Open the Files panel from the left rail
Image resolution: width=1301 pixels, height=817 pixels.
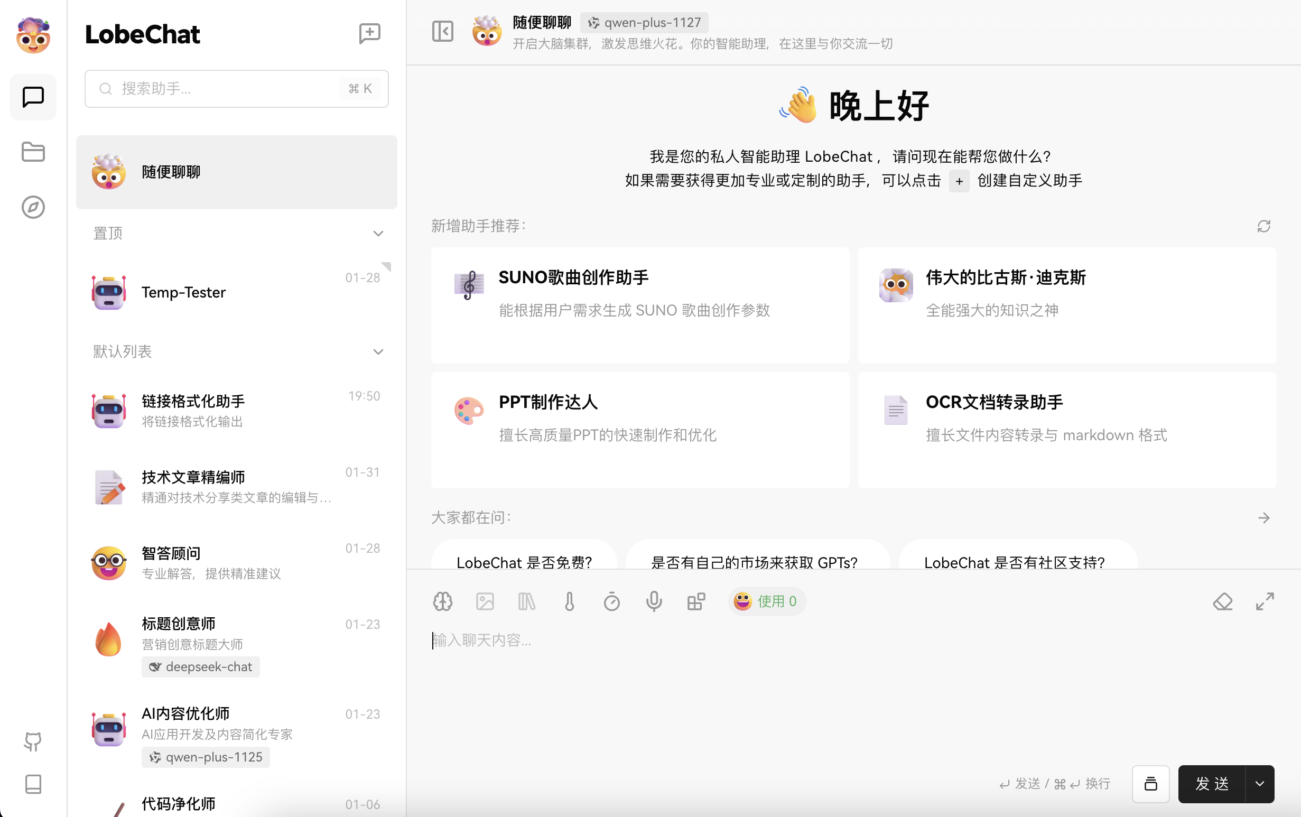point(33,152)
